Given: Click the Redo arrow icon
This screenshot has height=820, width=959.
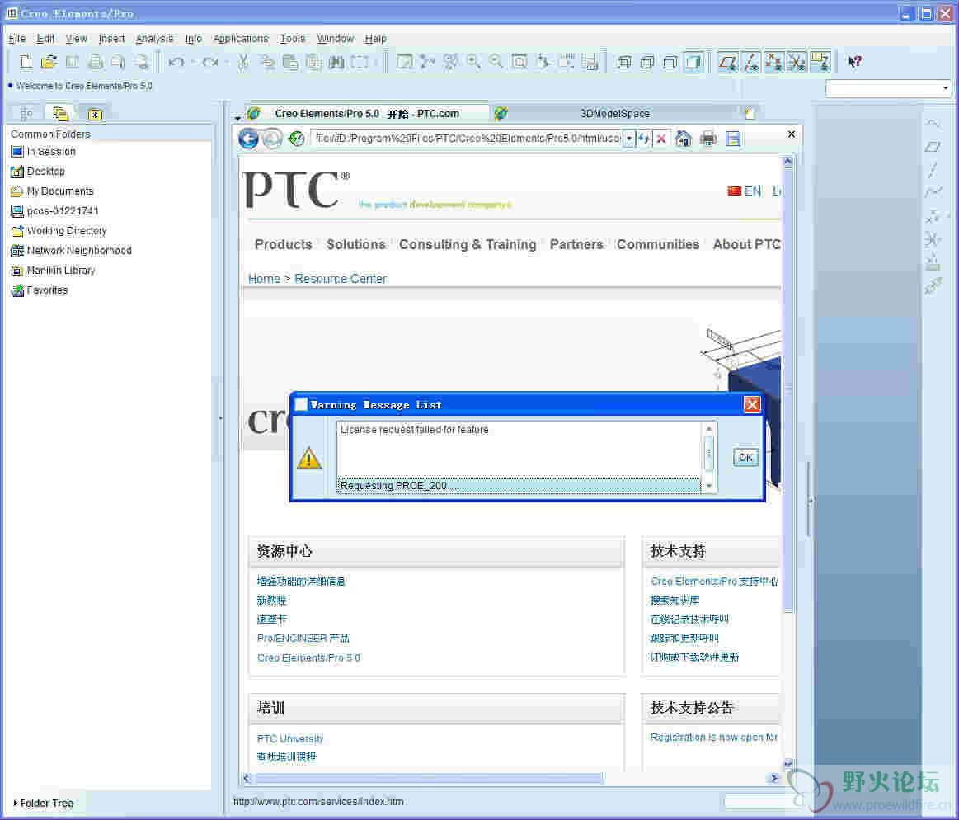Looking at the screenshot, I should 210,61.
